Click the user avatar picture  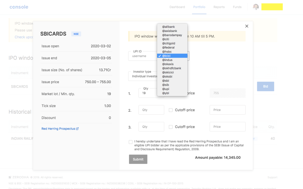point(256,7)
